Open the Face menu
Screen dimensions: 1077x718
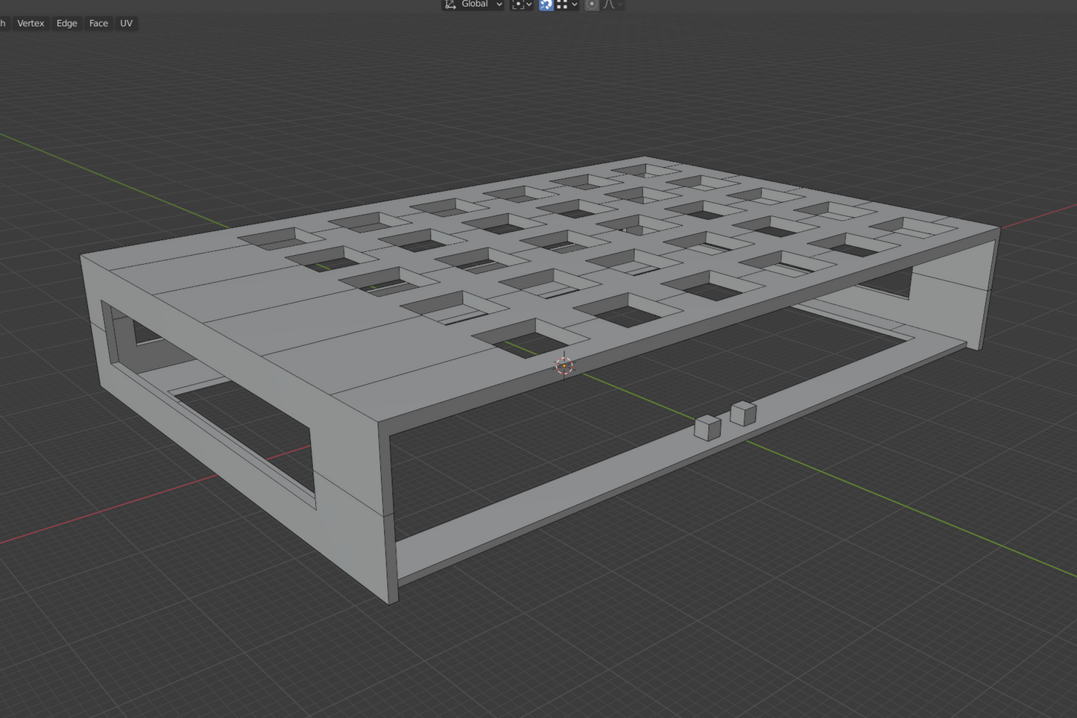(x=98, y=23)
